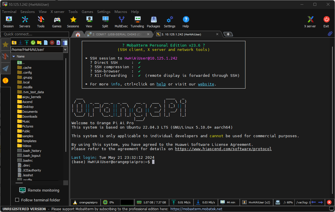Viewport: 335px width, 212px height.
Task: Open the Macros menu
Action: click(x=121, y=12)
